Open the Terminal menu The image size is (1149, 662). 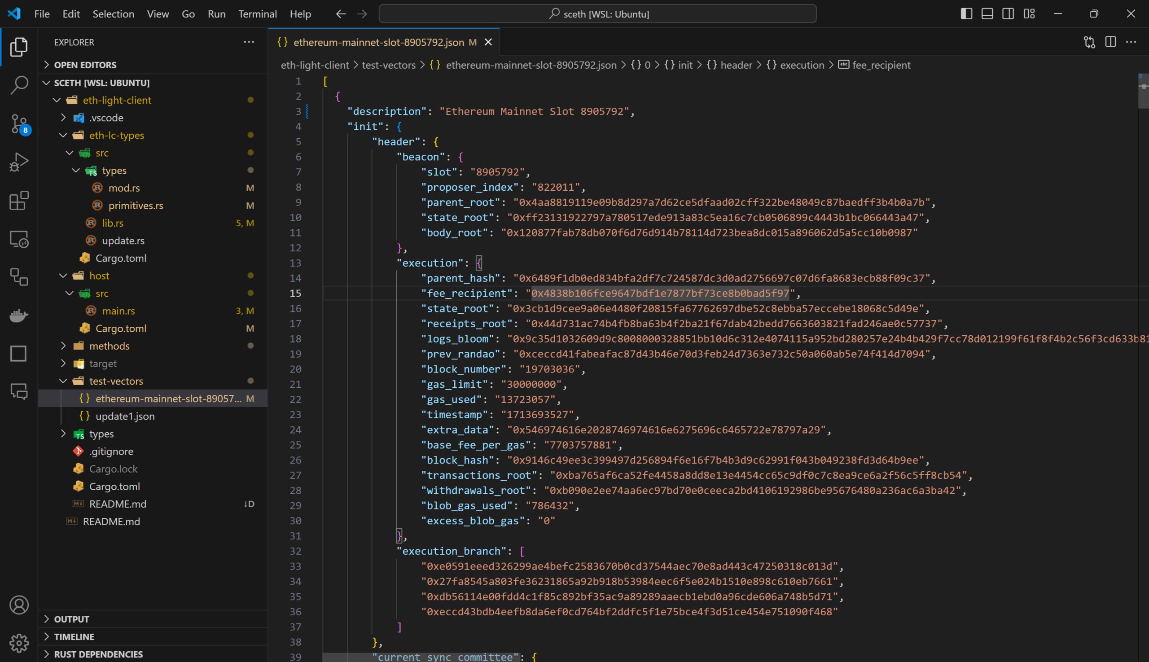click(257, 14)
